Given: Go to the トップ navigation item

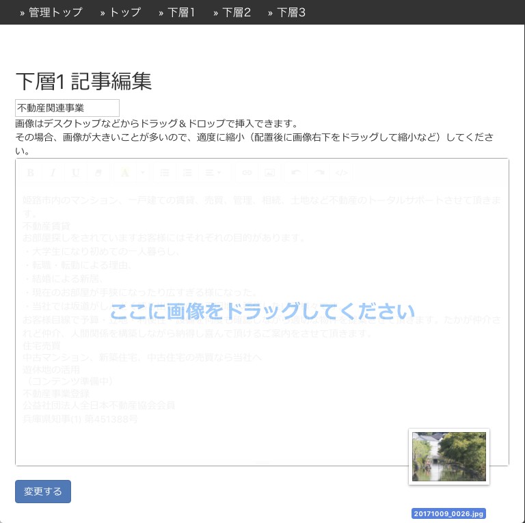Looking at the screenshot, I should pyautogui.click(x=120, y=12).
